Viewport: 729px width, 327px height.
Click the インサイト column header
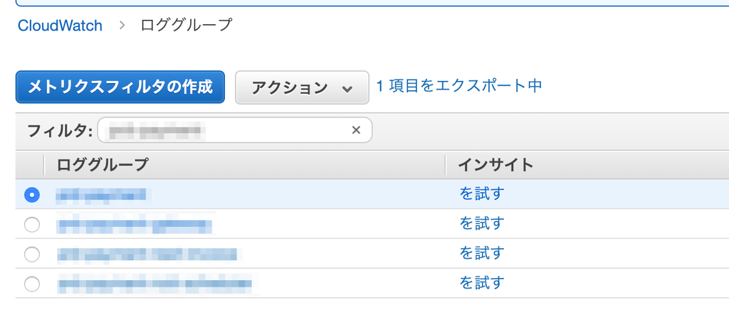tap(495, 165)
